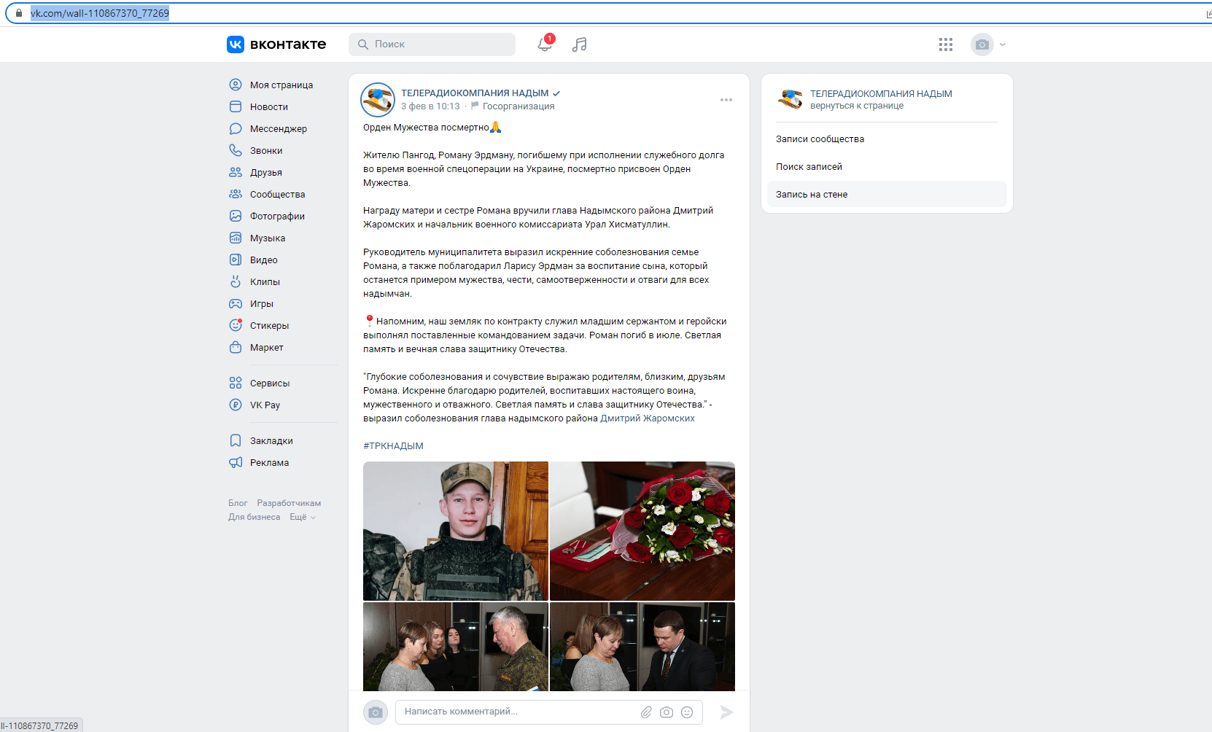
Task: Click the verified checkmark beside author name
Action: [556, 93]
